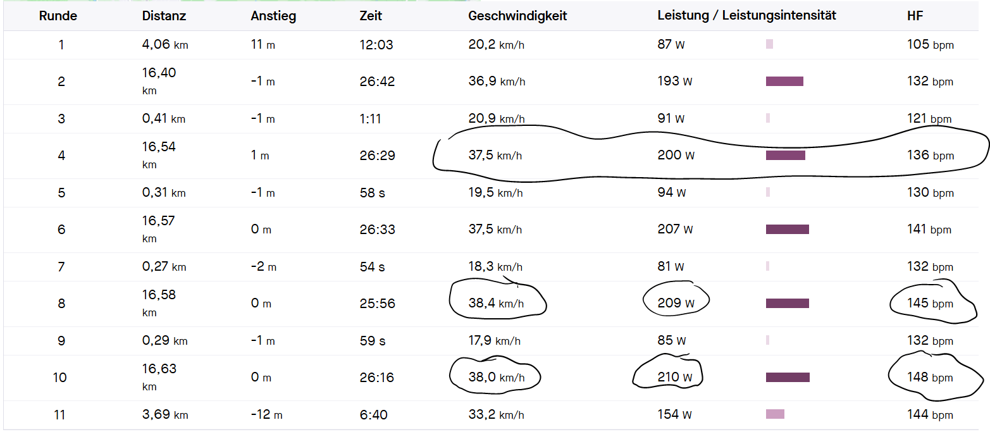Click the circled 210 W power value

[675, 378]
